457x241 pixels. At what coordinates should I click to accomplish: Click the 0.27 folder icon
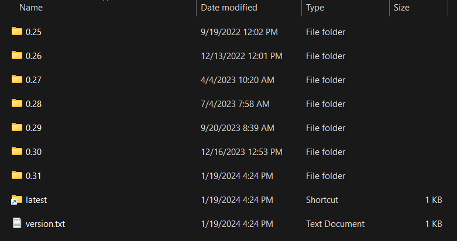(17, 80)
